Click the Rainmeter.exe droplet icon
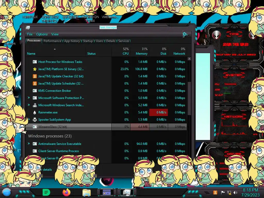This screenshot has height=198, width=264. point(35,112)
